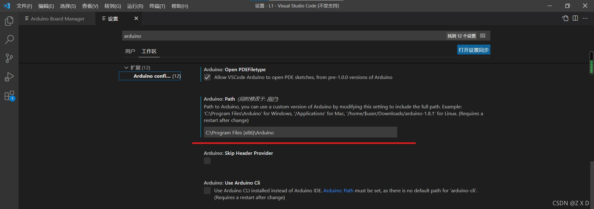Clear settings search filter icon

pos(483,36)
